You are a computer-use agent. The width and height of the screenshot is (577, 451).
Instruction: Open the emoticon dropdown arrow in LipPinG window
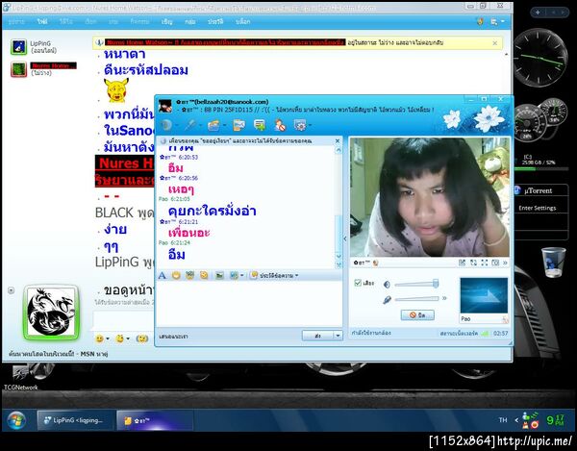point(108,338)
